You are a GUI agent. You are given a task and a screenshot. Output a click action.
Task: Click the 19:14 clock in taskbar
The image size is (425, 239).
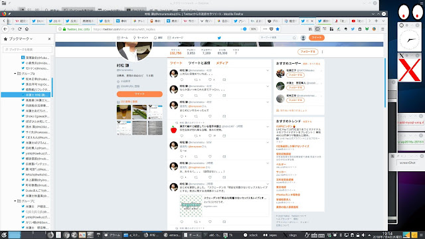tap(387, 235)
